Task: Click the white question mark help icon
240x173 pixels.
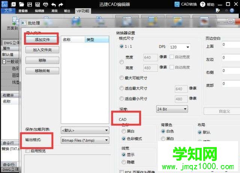Action: tap(202, 4)
